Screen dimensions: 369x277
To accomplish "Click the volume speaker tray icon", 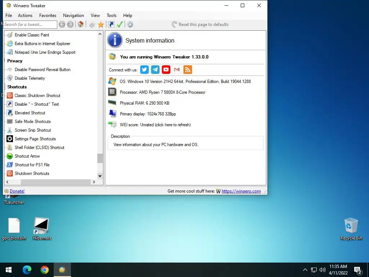I will pyautogui.click(x=323, y=270).
